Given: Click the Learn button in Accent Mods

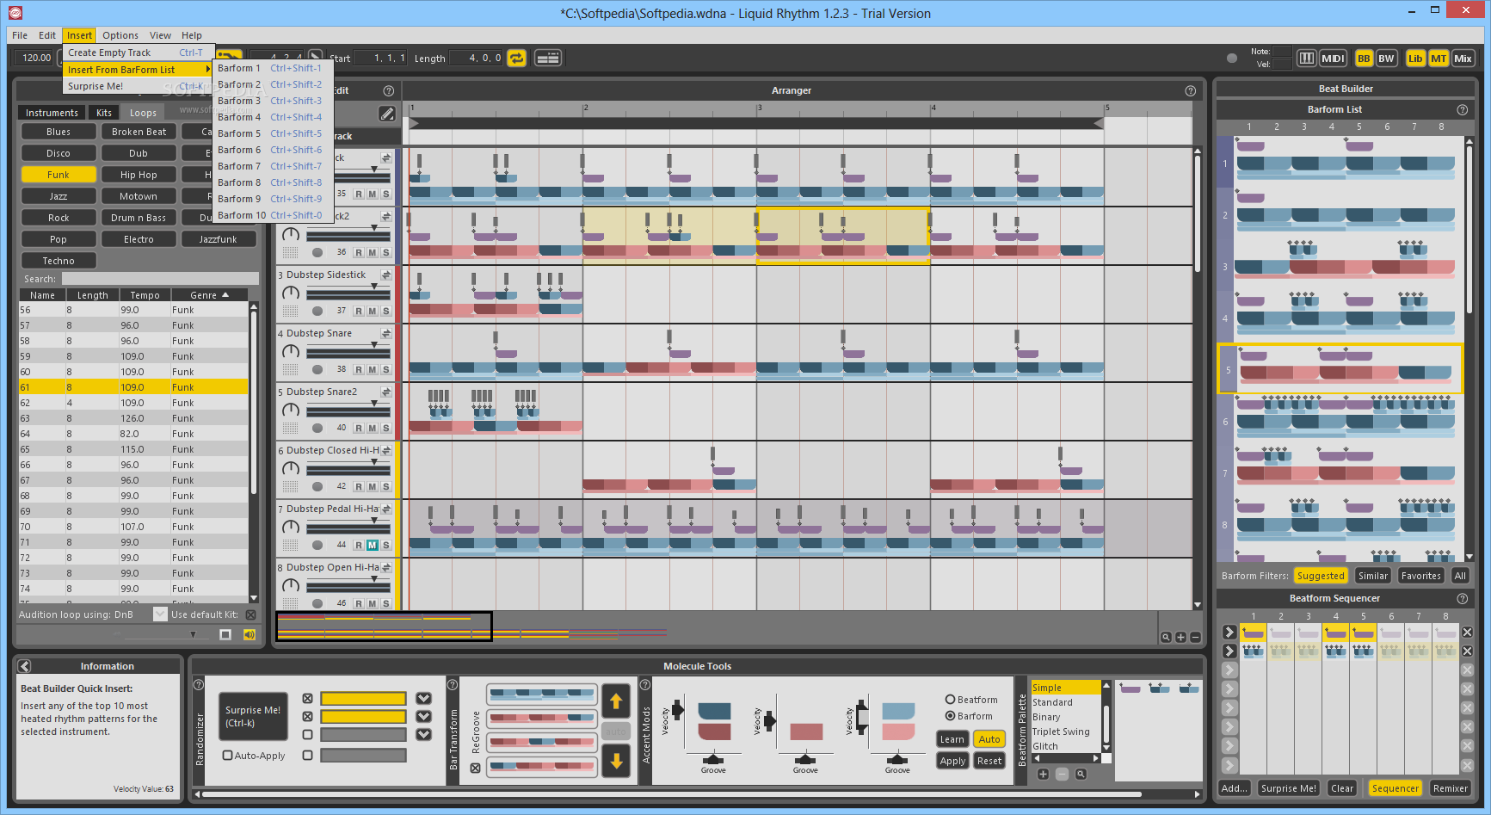Looking at the screenshot, I should (952, 739).
